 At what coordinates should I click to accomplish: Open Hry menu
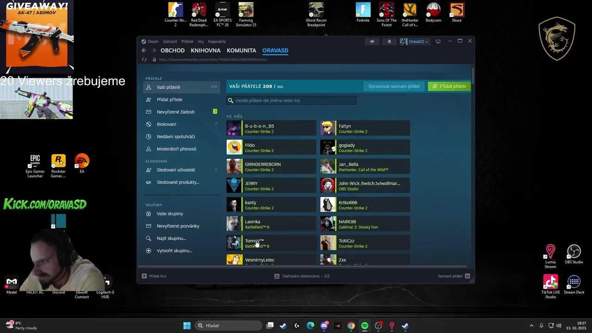tap(201, 42)
